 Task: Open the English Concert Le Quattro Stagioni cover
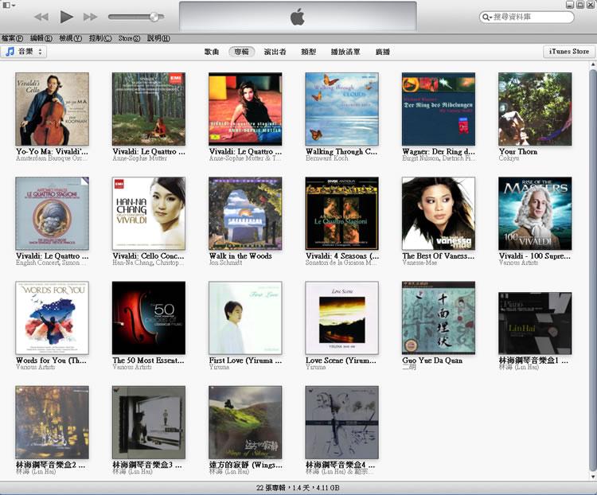(x=53, y=213)
